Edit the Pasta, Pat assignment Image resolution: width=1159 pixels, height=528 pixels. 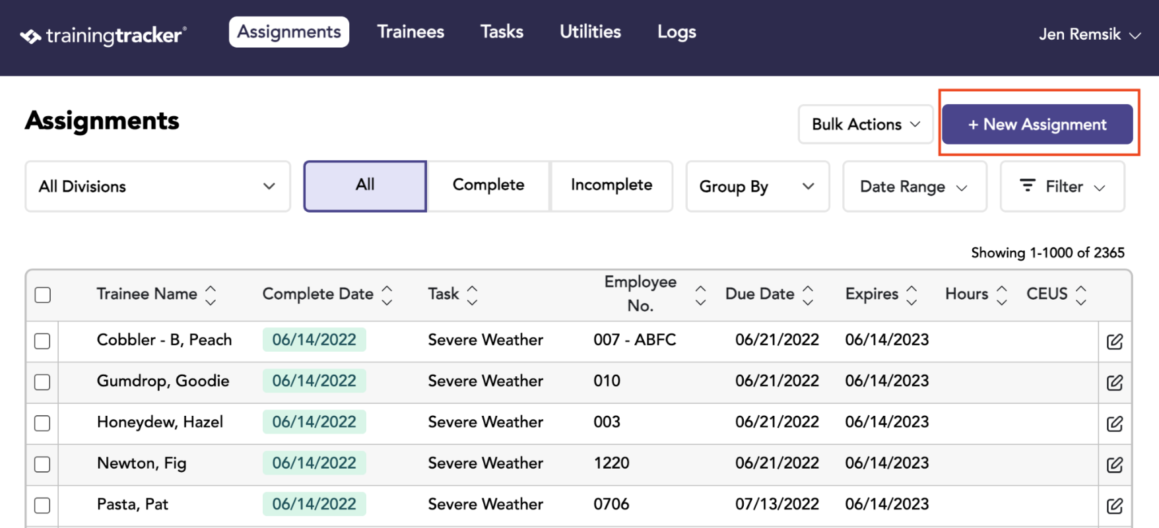[1115, 506]
